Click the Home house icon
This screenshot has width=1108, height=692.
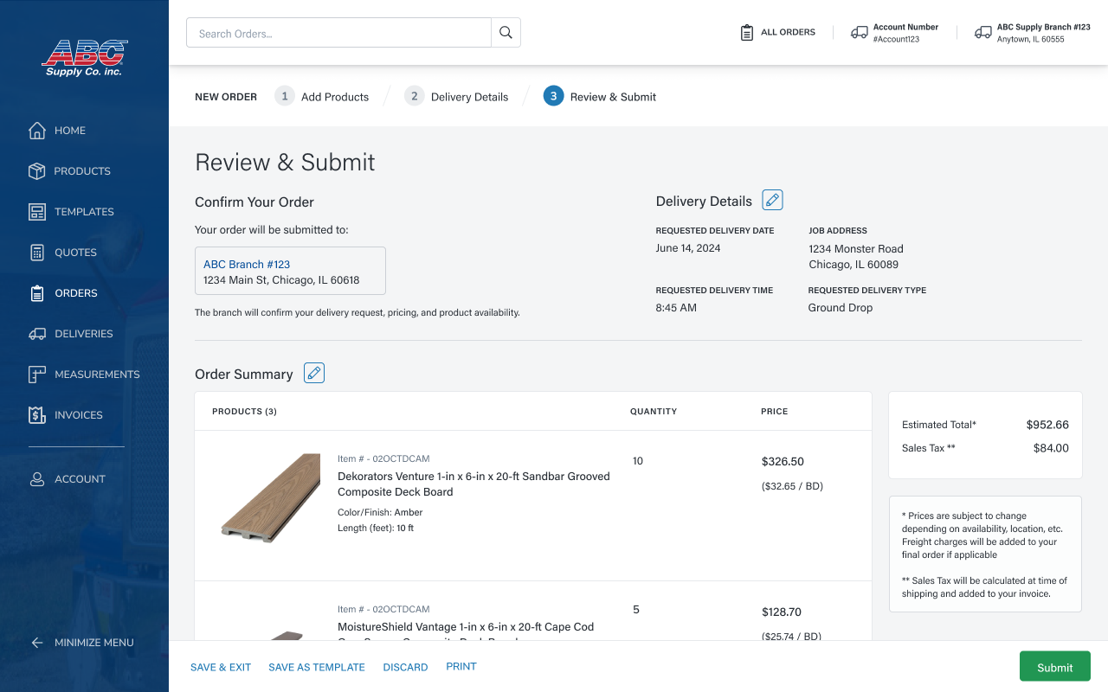click(37, 131)
